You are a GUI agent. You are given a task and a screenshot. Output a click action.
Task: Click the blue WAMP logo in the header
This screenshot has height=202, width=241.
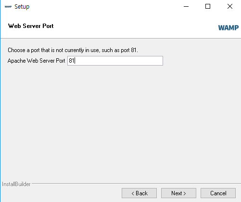[228, 27]
